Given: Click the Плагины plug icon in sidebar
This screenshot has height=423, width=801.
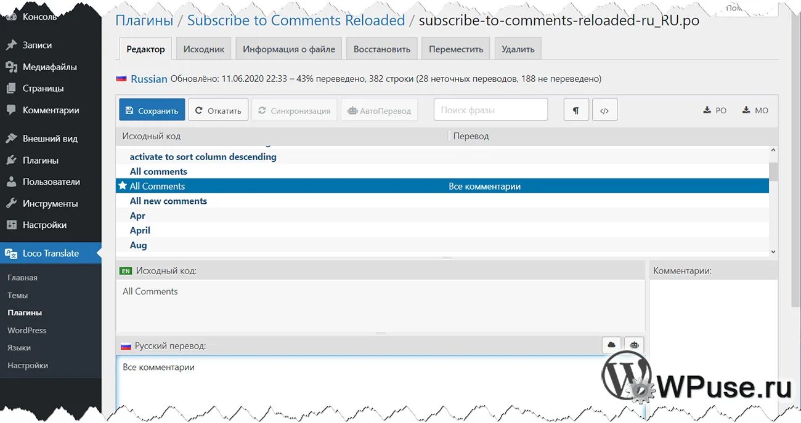Looking at the screenshot, I should [11, 160].
